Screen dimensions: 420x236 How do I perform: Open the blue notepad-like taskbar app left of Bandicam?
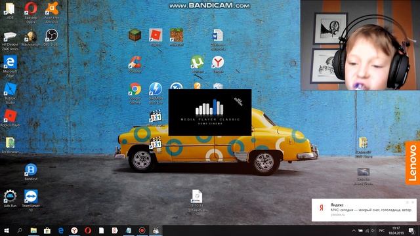(129, 230)
